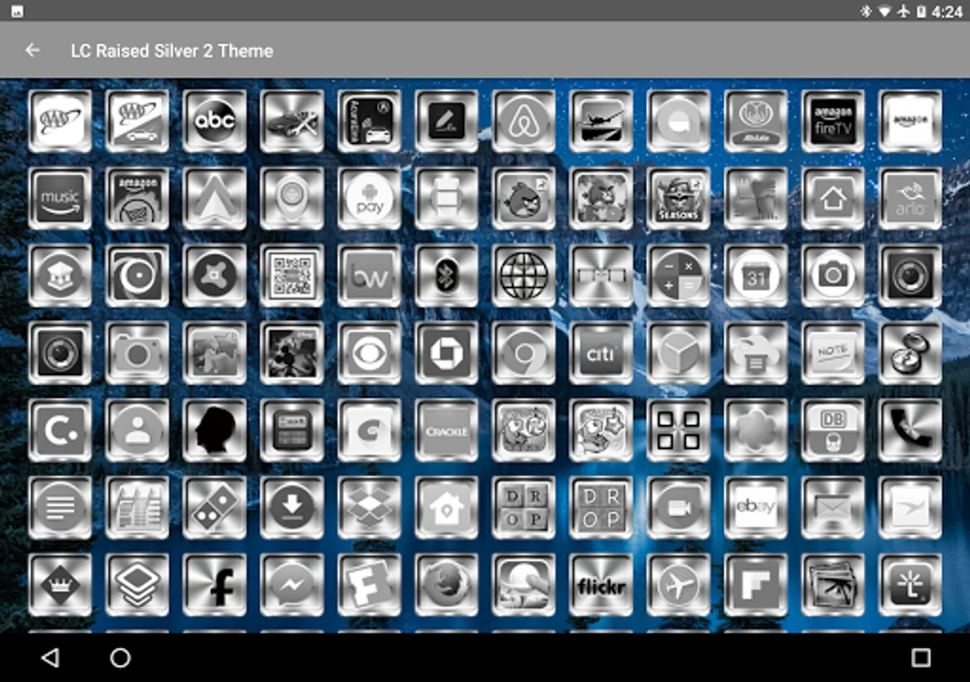Select the four-squares grid icon

click(678, 430)
